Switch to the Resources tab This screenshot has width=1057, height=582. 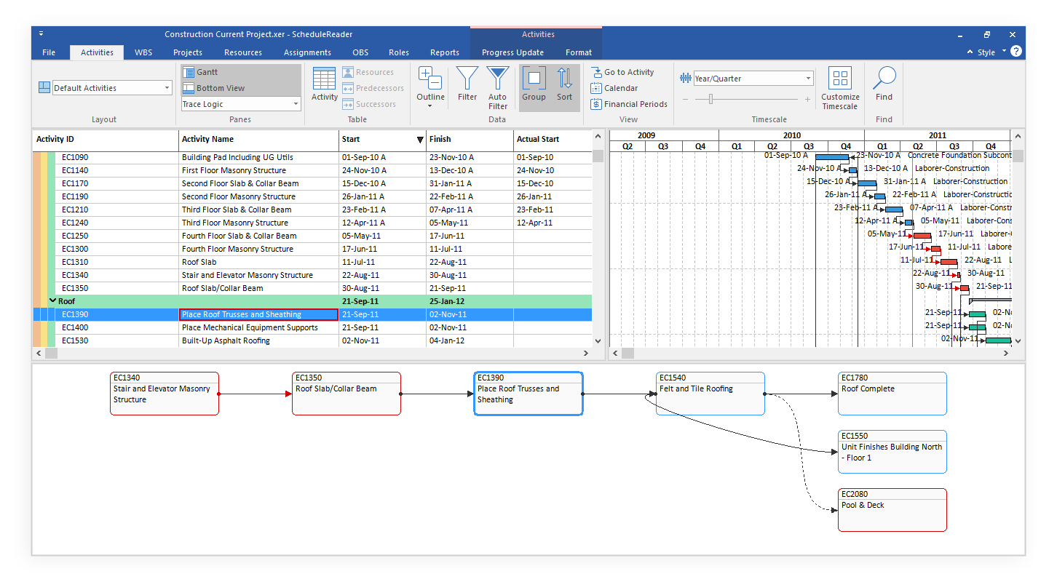click(x=243, y=52)
